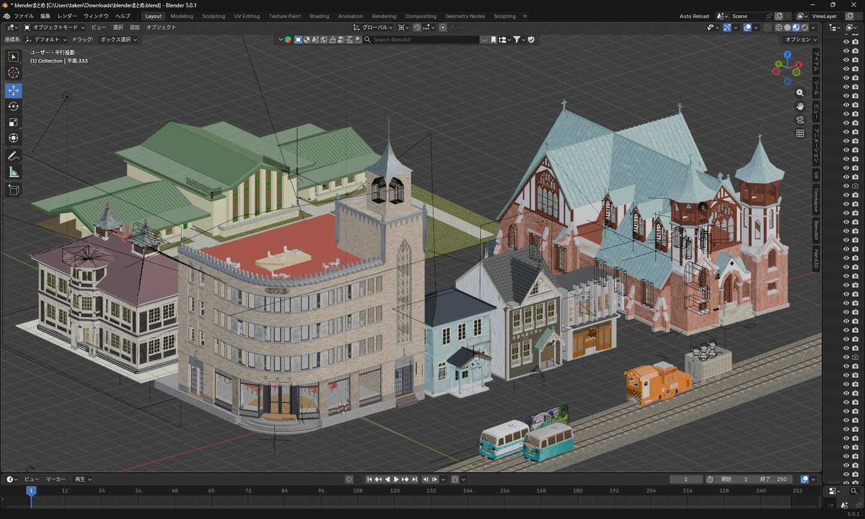
Task: Click the blue Z axis on navigation gizmo
Action: coord(787,55)
